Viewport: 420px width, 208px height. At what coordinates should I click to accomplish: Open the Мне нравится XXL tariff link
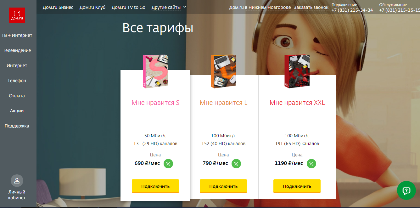pos(297,103)
